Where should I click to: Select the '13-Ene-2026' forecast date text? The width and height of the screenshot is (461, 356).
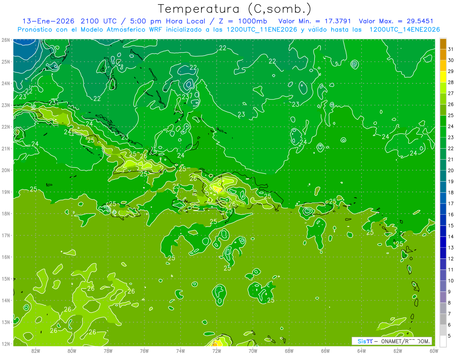click(x=48, y=21)
